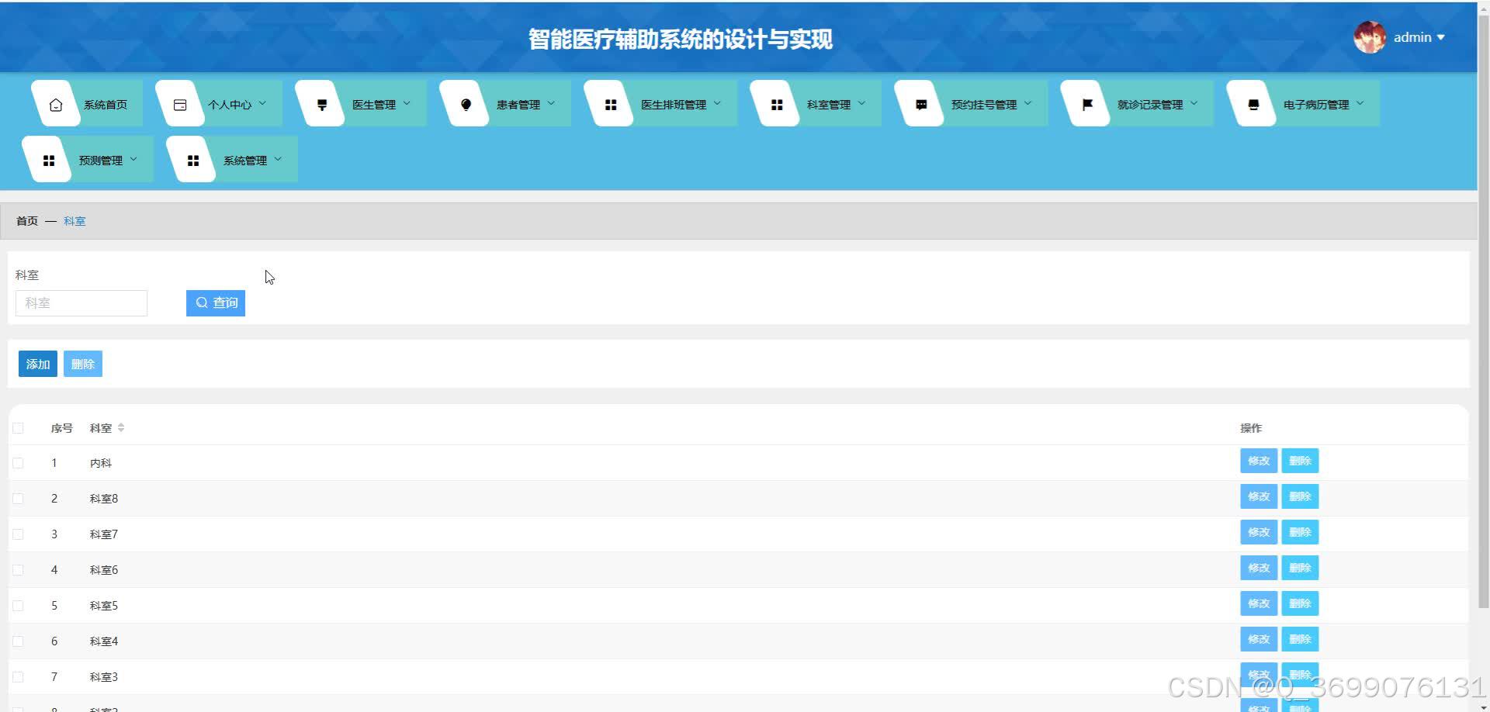This screenshot has width=1490, height=712.
Task: Check the checkbox for row 科室8
Action: click(x=19, y=499)
